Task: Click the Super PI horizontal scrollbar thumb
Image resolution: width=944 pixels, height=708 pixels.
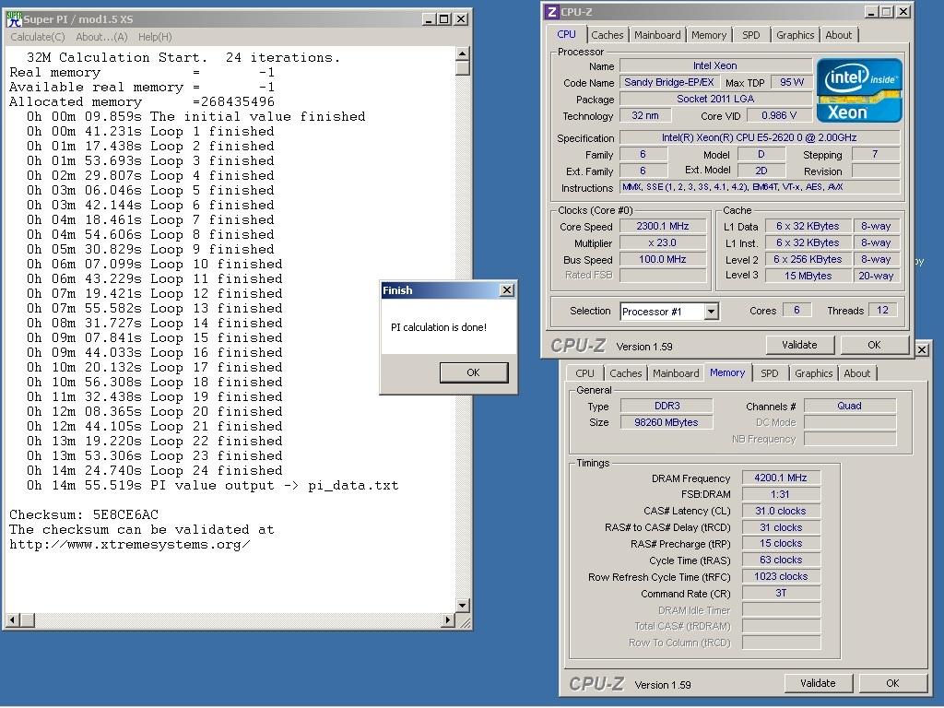Action: (27, 619)
